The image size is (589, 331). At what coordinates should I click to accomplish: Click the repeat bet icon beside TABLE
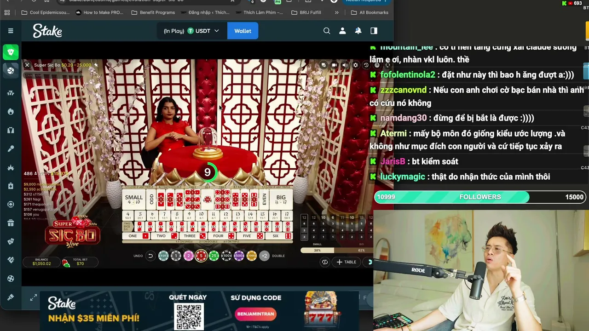[325, 262]
